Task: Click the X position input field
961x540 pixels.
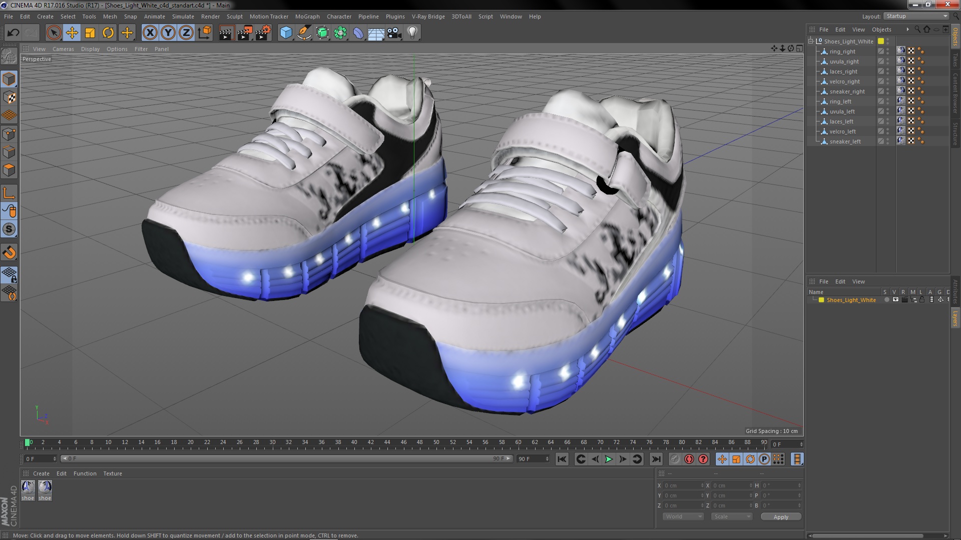Action: 683,485
